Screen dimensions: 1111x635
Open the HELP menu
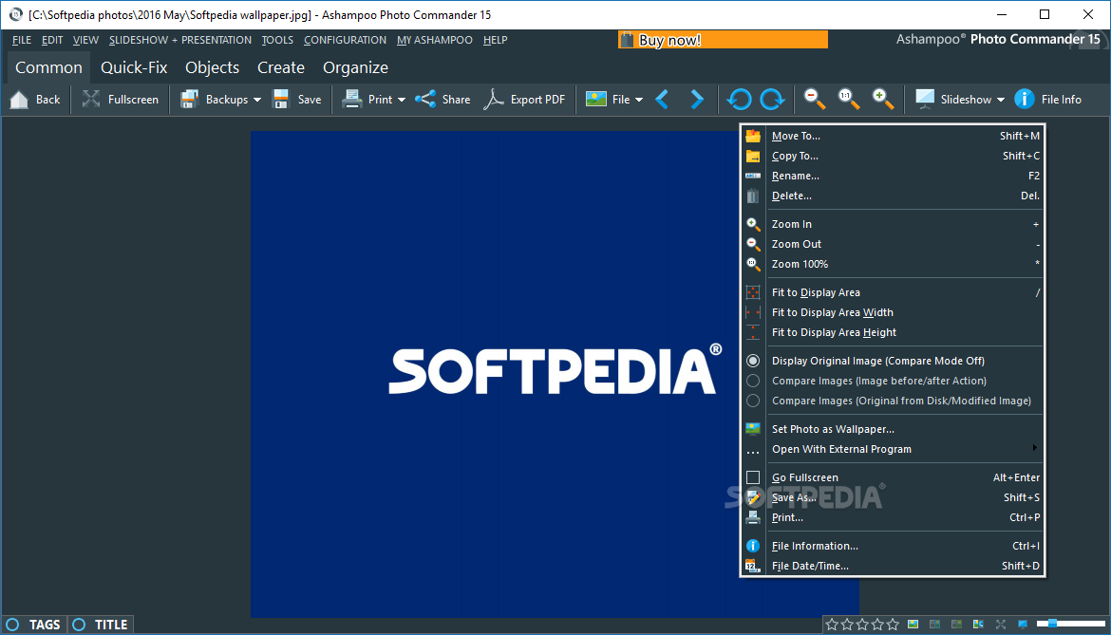[496, 41]
